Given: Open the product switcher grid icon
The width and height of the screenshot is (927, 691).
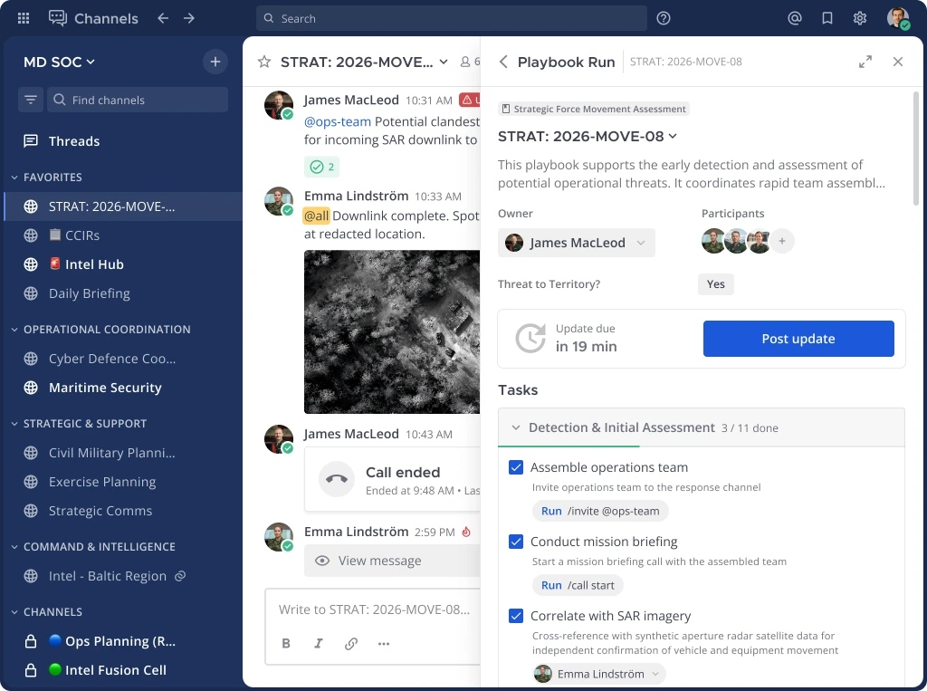Looking at the screenshot, I should [x=24, y=18].
